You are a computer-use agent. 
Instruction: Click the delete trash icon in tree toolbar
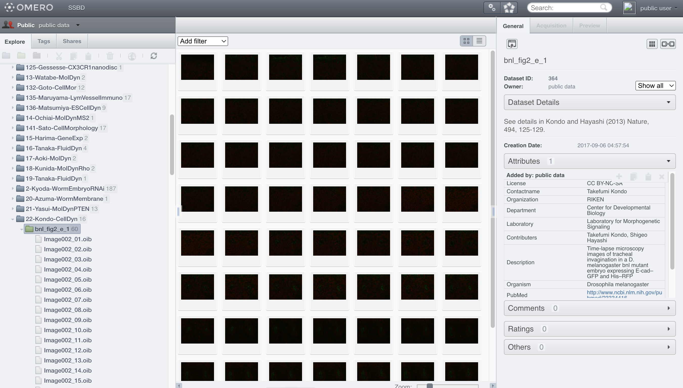[110, 56]
